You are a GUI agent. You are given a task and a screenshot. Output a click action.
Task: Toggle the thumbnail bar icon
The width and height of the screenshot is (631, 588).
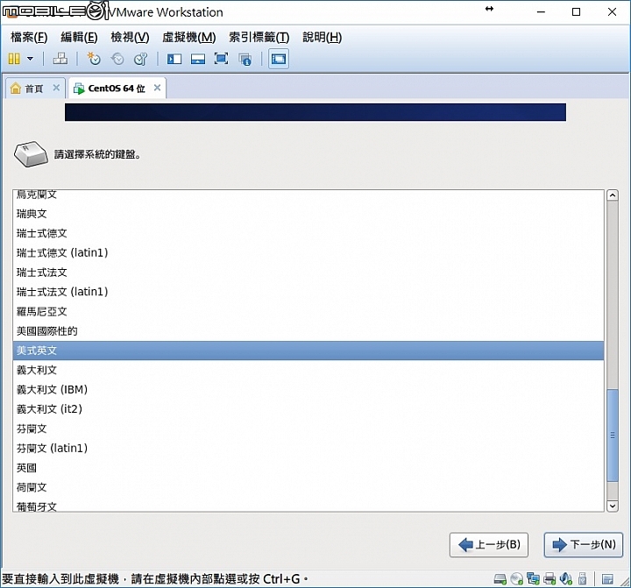point(198,60)
